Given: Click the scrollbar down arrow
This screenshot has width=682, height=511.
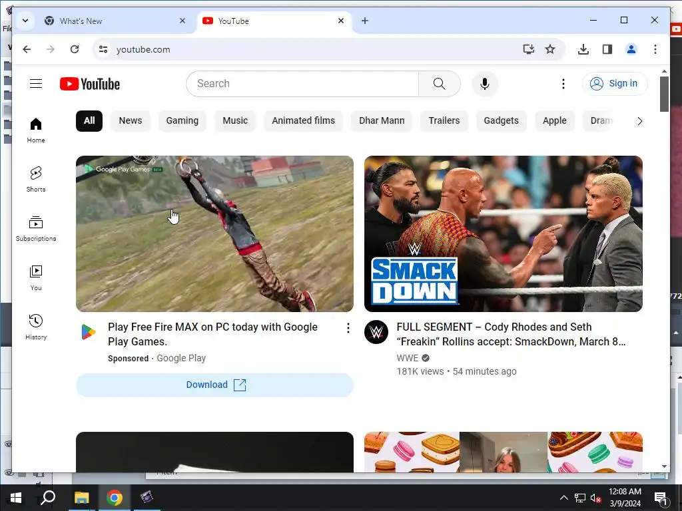Looking at the screenshot, I should (664, 466).
